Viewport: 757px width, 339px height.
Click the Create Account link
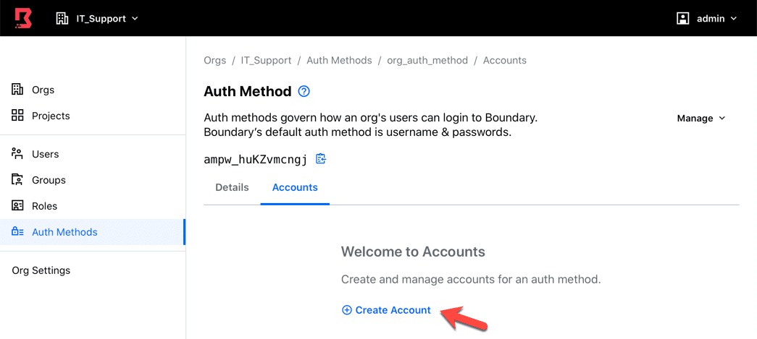[393, 310]
